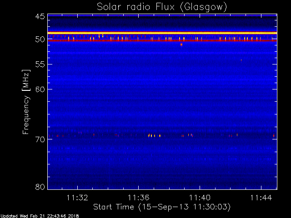Click the 'Start Time (15-Sep-13 11:30:03)' label
The height and width of the screenshot is (218, 291).
coord(162,207)
